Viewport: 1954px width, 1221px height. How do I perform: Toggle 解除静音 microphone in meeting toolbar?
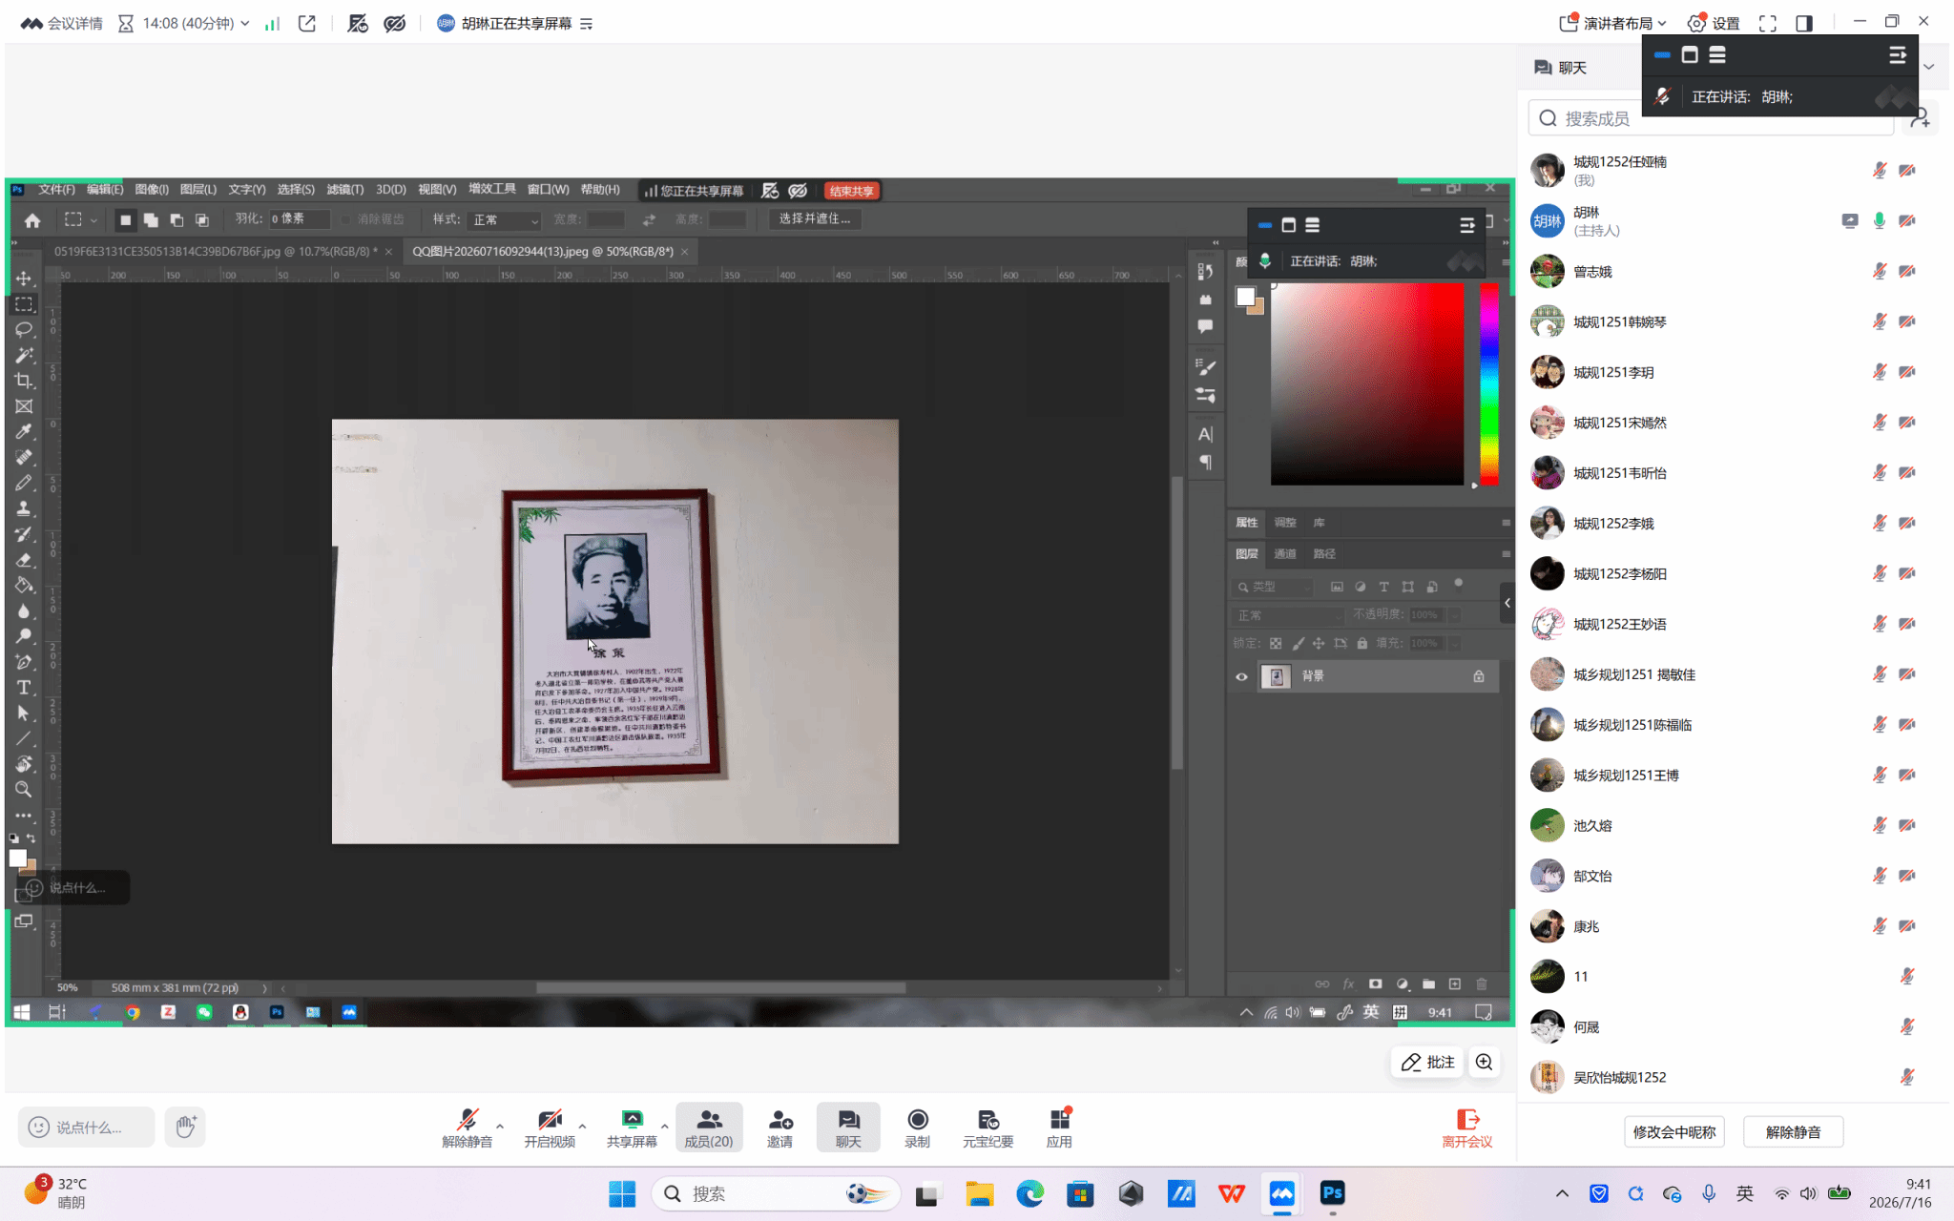[x=467, y=1128]
